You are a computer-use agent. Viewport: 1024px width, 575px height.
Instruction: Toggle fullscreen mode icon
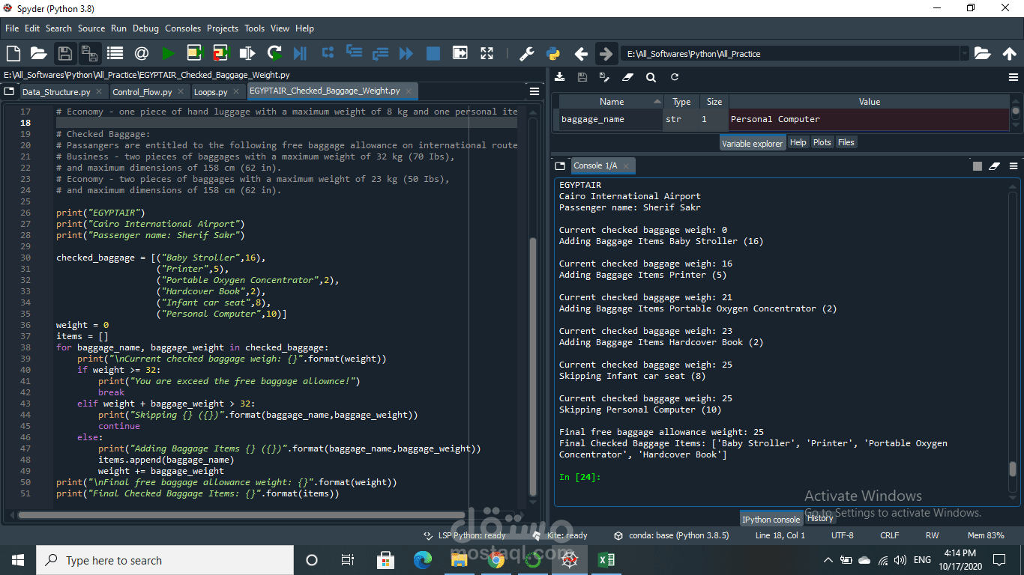point(487,53)
